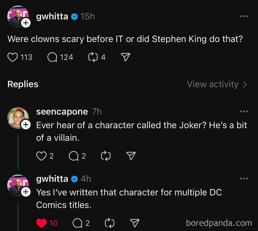Open seencapone's profile via username
This screenshot has height=231, width=258.
62,111
